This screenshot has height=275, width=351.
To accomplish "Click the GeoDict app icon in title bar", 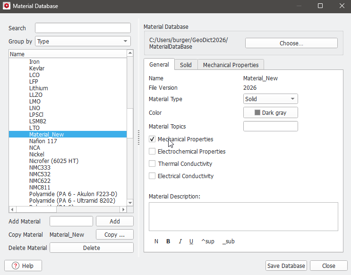I will [x=7, y=6].
